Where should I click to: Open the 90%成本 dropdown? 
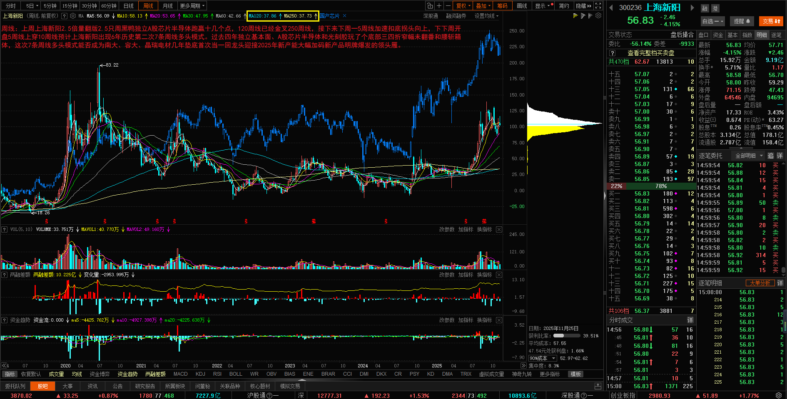click(x=543, y=358)
